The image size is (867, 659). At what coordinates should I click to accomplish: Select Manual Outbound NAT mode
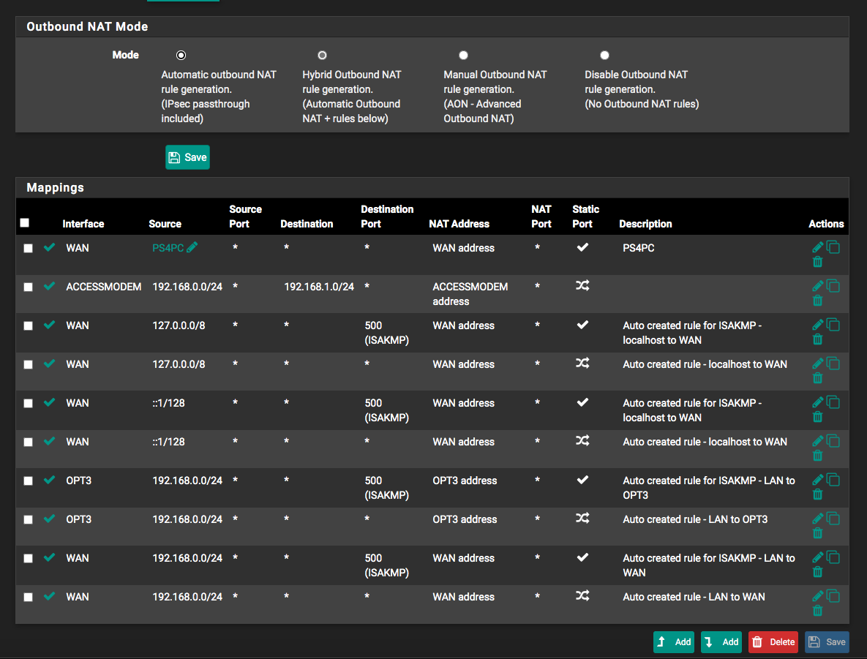463,56
